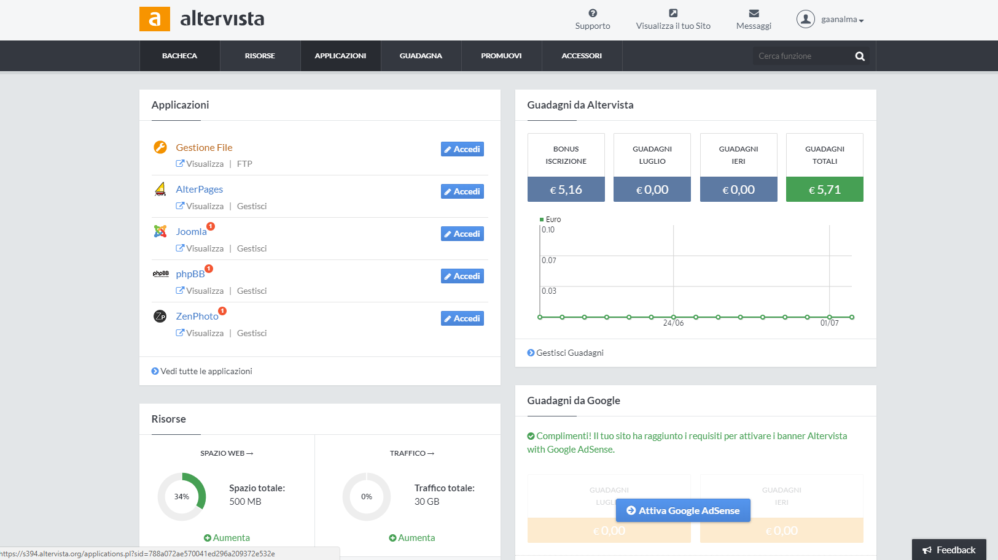This screenshot has width=998, height=560.
Task: Click Accedi for AlterPages
Action: click(x=462, y=191)
